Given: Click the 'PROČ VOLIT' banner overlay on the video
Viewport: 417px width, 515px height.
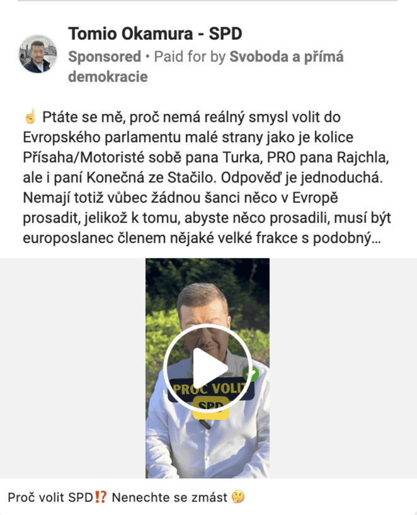Looking at the screenshot, I should pyautogui.click(x=210, y=390).
